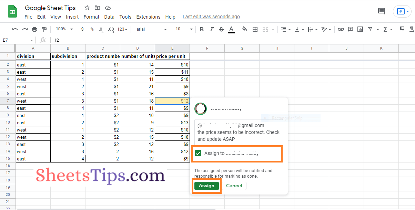Open the Extensions menu
This screenshot has width=415, height=210.
tap(148, 17)
